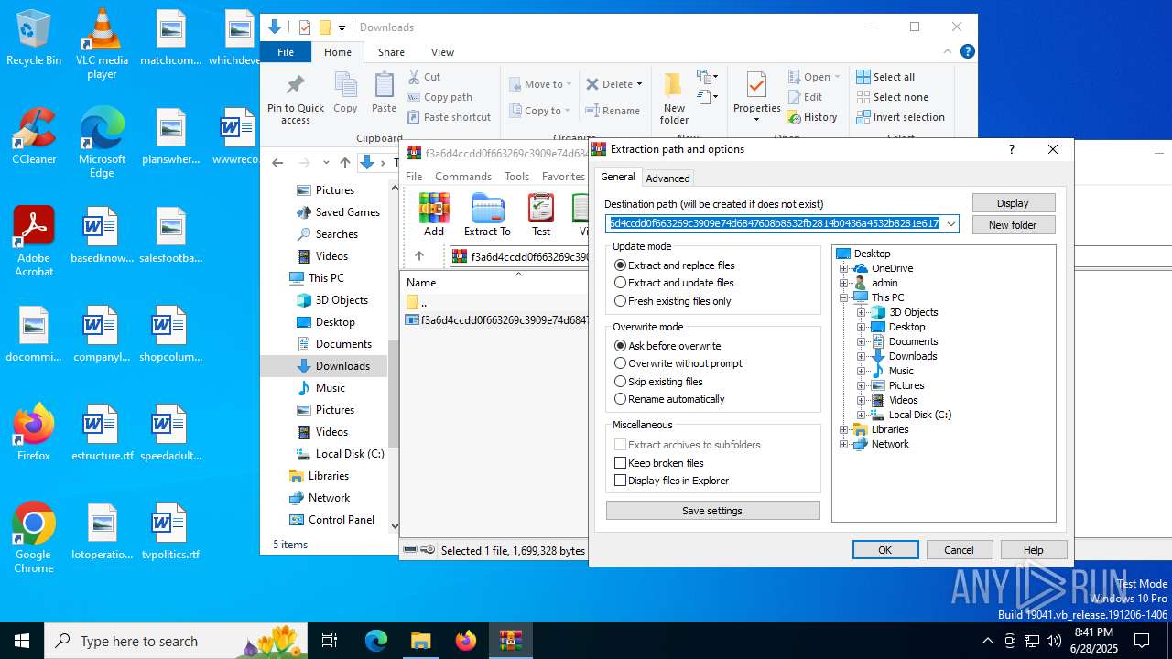The width and height of the screenshot is (1172, 659).
Task: Click the Display button
Action: (1013, 203)
